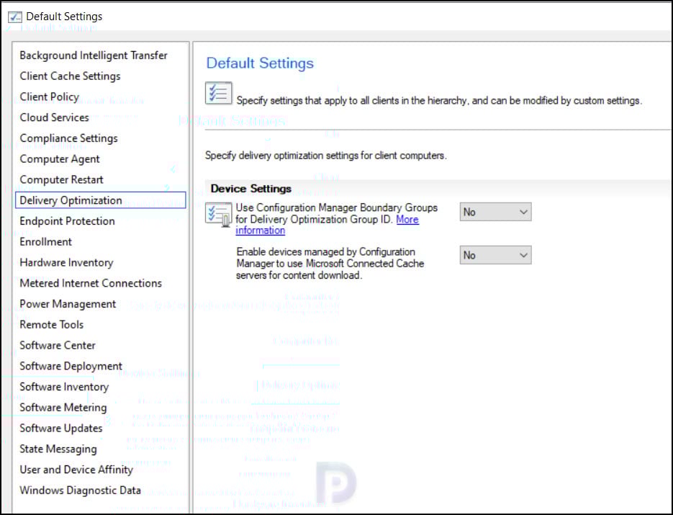Select Software Updates
Screen dimensions: 673x515
tap(61, 429)
